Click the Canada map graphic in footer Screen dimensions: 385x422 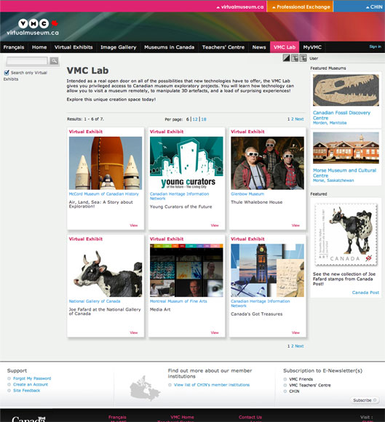click(x=145, y=388)
